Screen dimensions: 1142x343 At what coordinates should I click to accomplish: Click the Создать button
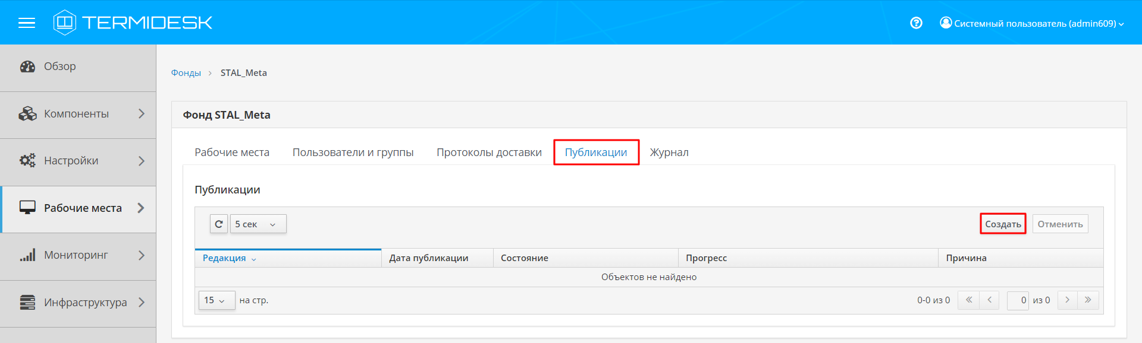pos(1003,224)
